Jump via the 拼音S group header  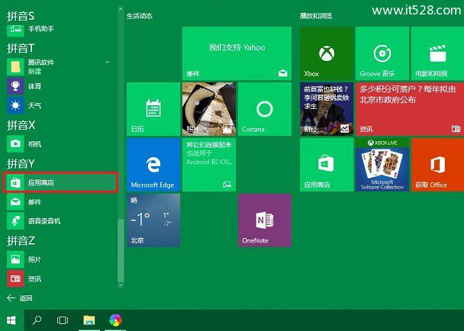pyautogui.click(x=21, y=16)
